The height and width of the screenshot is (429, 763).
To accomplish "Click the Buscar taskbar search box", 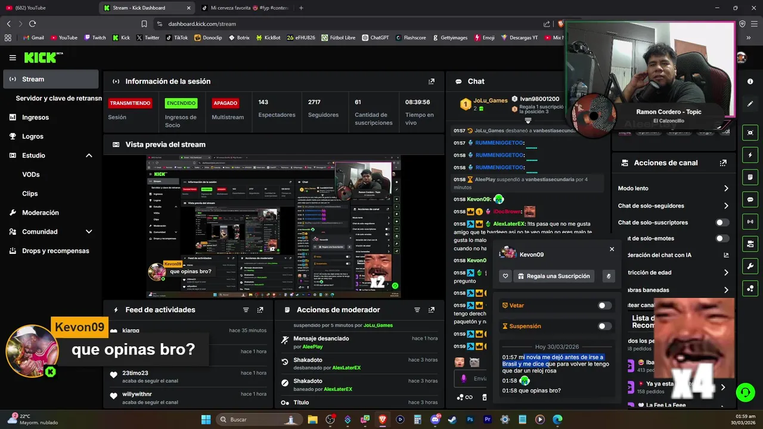I will pyautogui.click(x=259, y=419).
